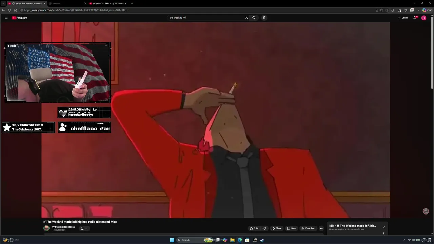This screenshot has width=434, height=244.
Task: Click the Save to playlist button
Action: pos(291,228)
